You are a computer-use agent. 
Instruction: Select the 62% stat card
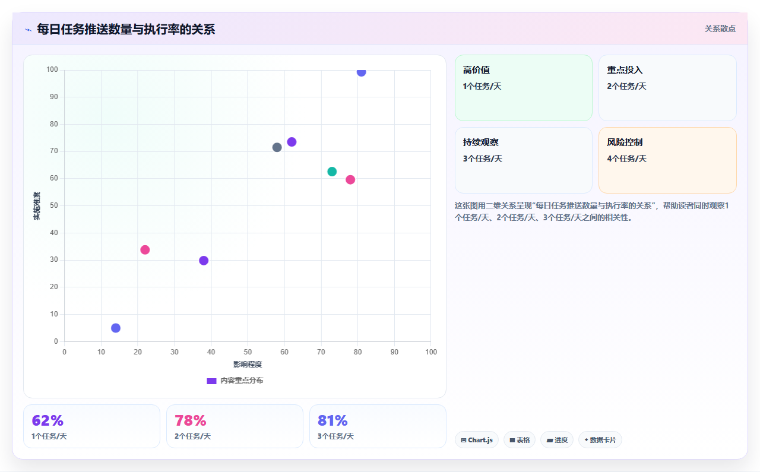pos(91,426)
